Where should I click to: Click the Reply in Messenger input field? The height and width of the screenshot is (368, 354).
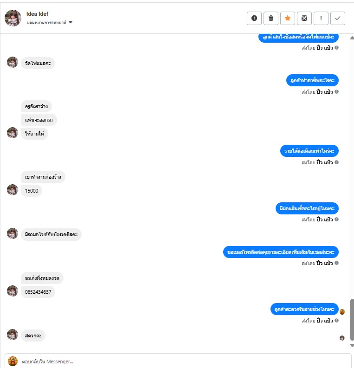(x=178, y=361)
